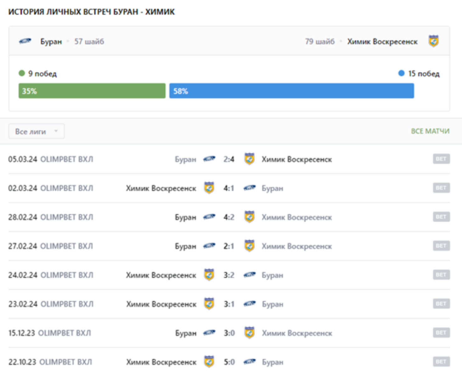Click BET button for 27.02.24 match

click(x=441, y=246)
